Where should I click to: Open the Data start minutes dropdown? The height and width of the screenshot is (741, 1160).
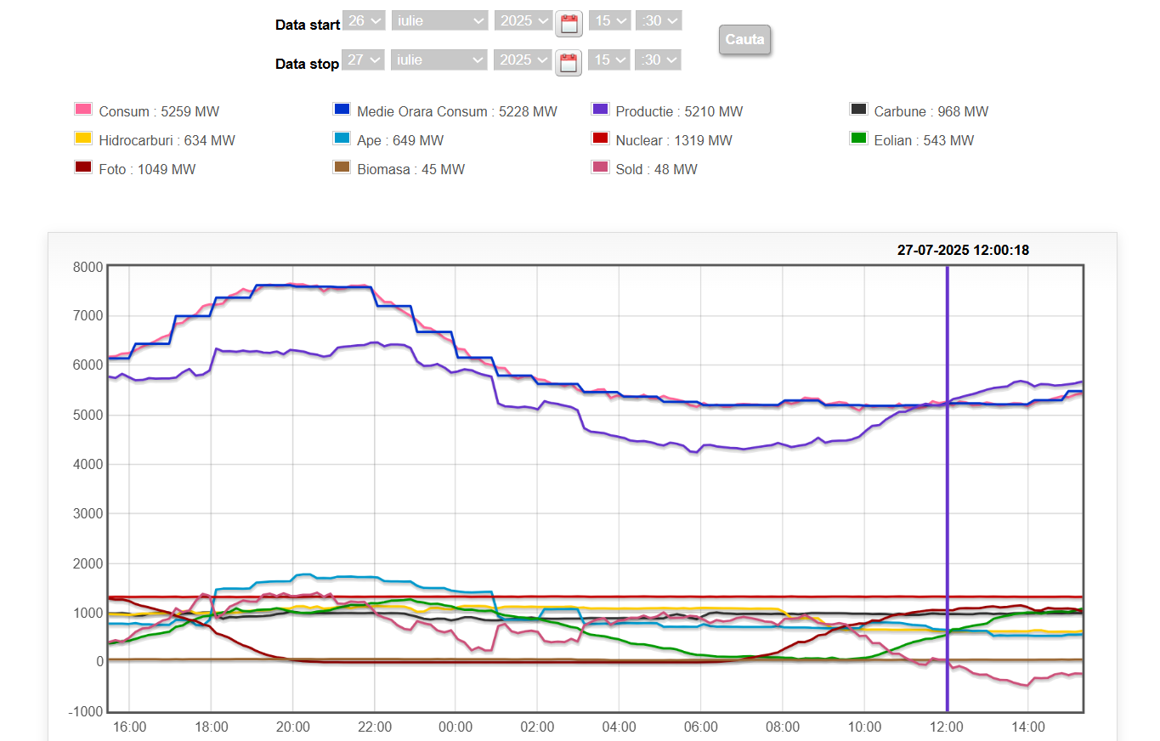click(659, 20)
